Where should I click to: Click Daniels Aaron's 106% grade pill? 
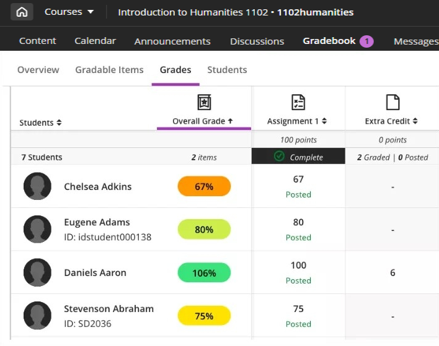pyautogui.click(x=204, y=273)
